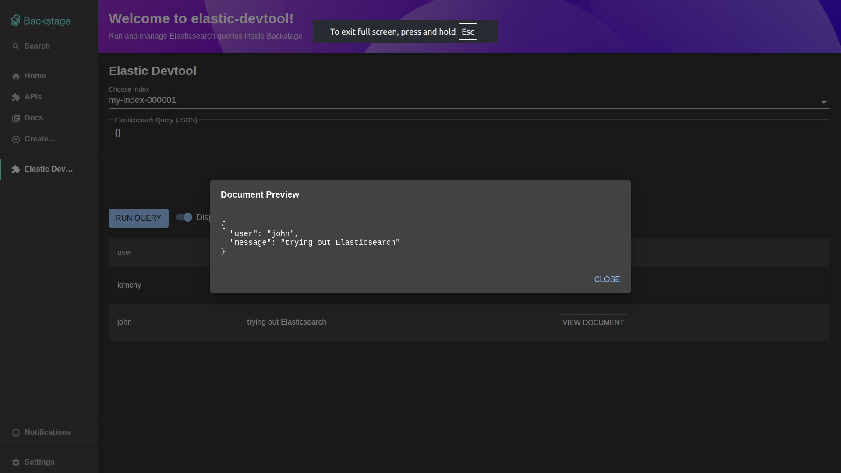This screenshot has height=473, width=841.
Task: Open Settings in sidebar
Action: click(x=49, y=462)
